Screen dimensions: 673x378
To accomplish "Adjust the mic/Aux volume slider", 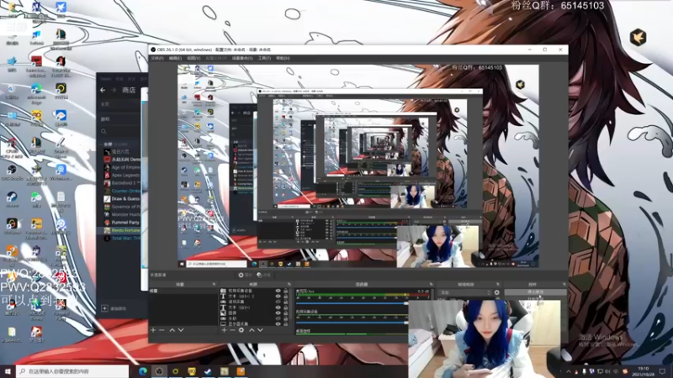I will [352, 303].
